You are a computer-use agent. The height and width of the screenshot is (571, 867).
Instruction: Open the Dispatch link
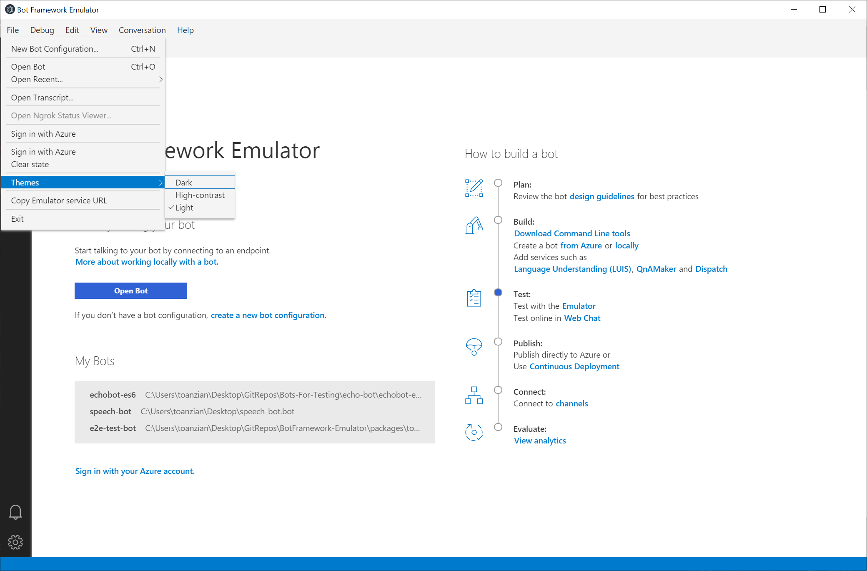pos(711,269)
